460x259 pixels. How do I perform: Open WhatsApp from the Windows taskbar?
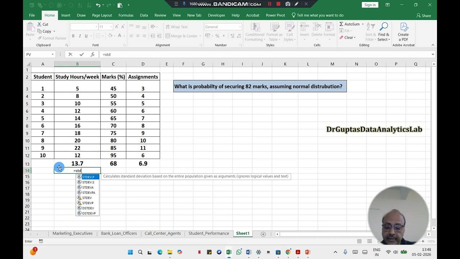pyautogui.click(x=239, y=252)
